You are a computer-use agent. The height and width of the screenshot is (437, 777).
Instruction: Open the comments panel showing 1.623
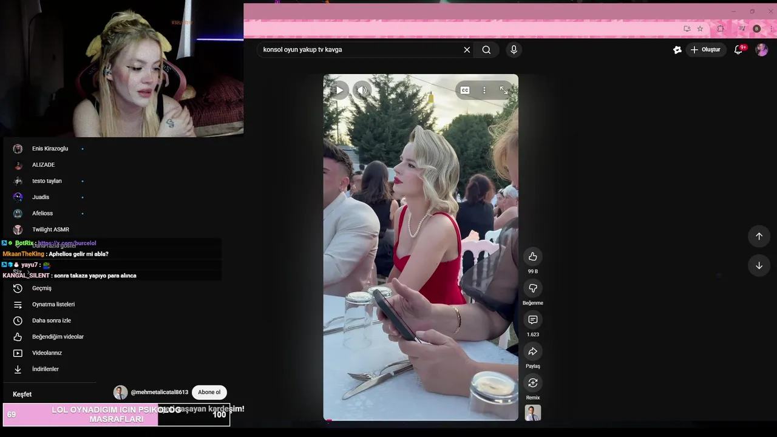coord(532,320)
